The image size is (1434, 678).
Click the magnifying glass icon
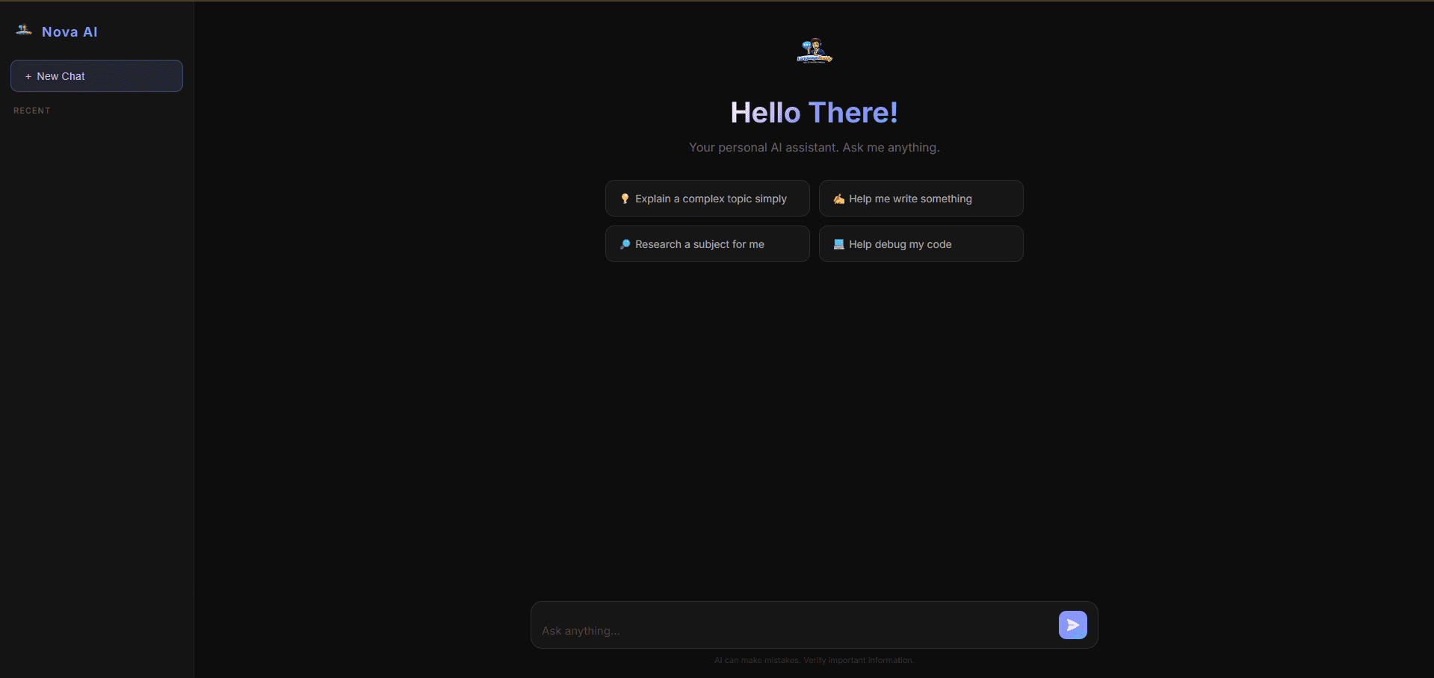pos(625,244)
